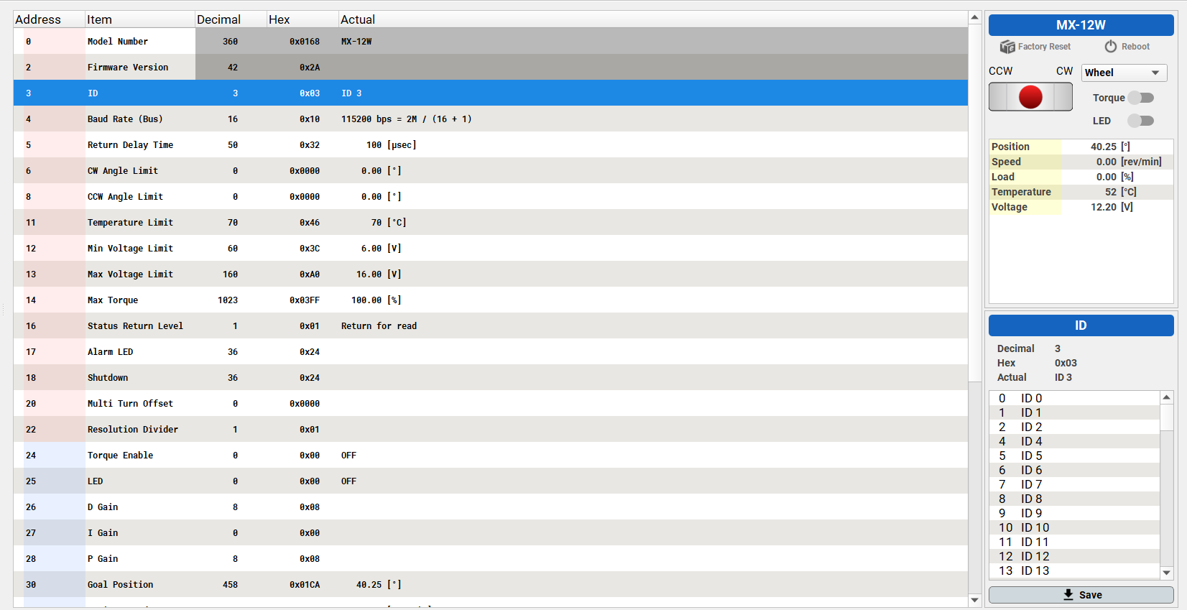Image resolution: width=1187 pixels, height=610 pixels.
Task: Choose ID 5 in the ID list
Action: coord(1075,456)
